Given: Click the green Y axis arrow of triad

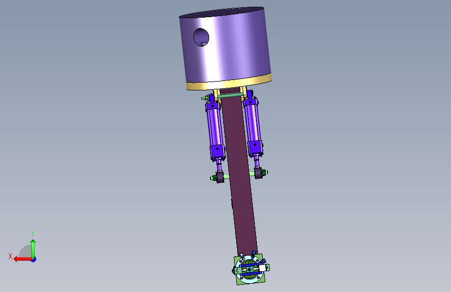Looking at the screenshot, I should (x=33, y=248).
